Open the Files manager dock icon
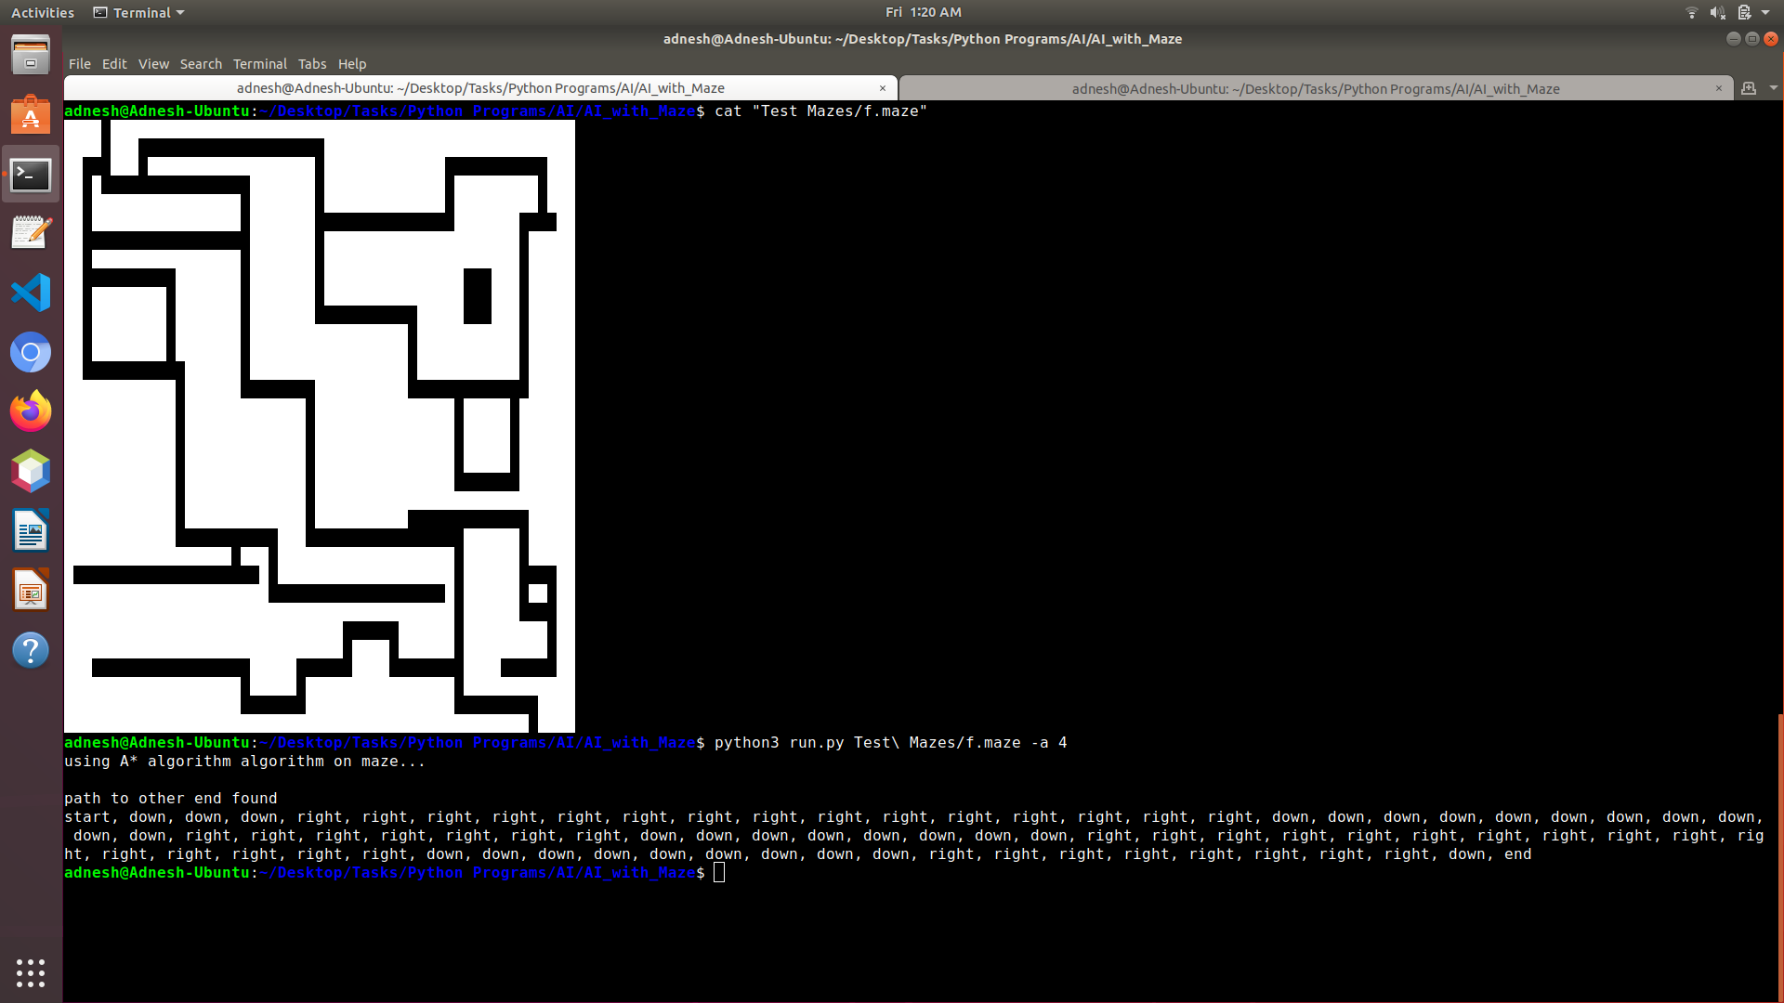The image size is (1784, 1003). [31, 56]
